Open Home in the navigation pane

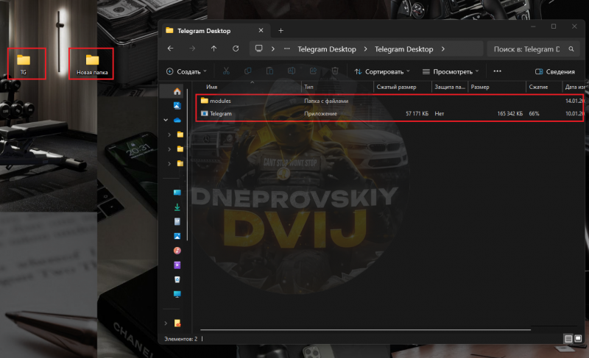[x=177, y=91]
